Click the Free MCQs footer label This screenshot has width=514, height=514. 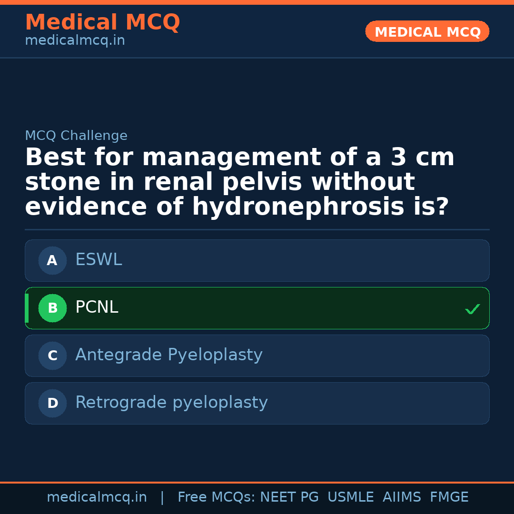(216, 497)
